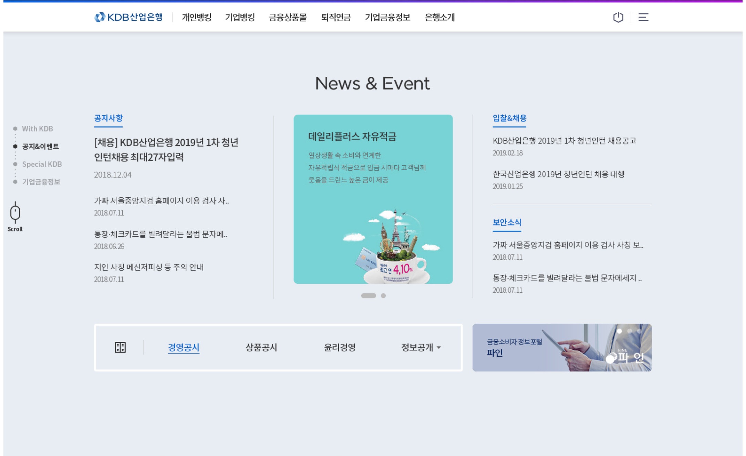The width and height of the screenshot is (746, 456).
Task: Click the power/login icon in header
Action: pyautogui.click(x=618, y=17)
